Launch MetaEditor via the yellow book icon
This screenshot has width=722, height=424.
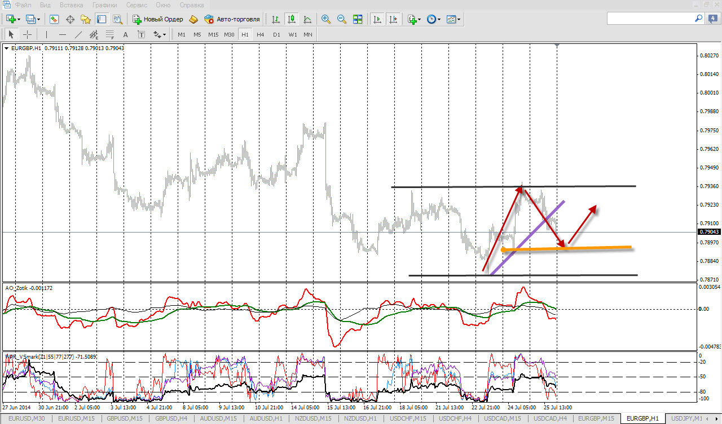click(x=193, y=19)
